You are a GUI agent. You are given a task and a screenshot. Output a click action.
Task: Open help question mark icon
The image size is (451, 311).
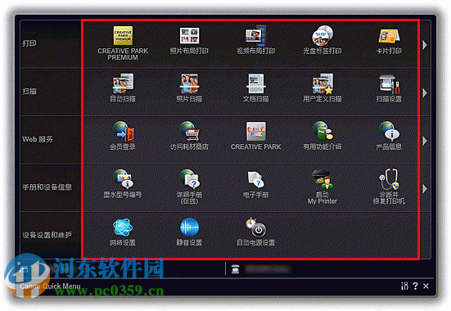(x=415, y=286)
